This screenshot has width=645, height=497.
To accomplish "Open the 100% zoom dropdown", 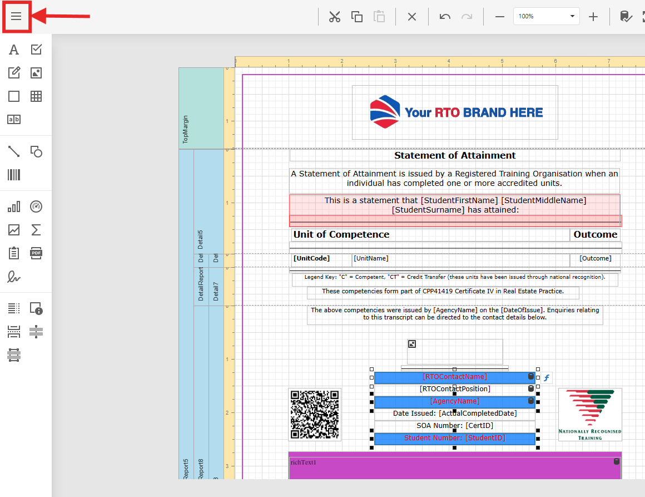I will click(x=572, y=17).
